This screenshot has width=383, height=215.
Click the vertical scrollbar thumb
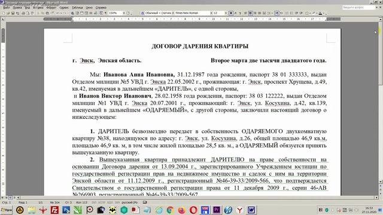381,53
